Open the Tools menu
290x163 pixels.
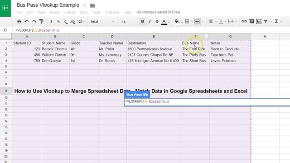pos(97,12)
